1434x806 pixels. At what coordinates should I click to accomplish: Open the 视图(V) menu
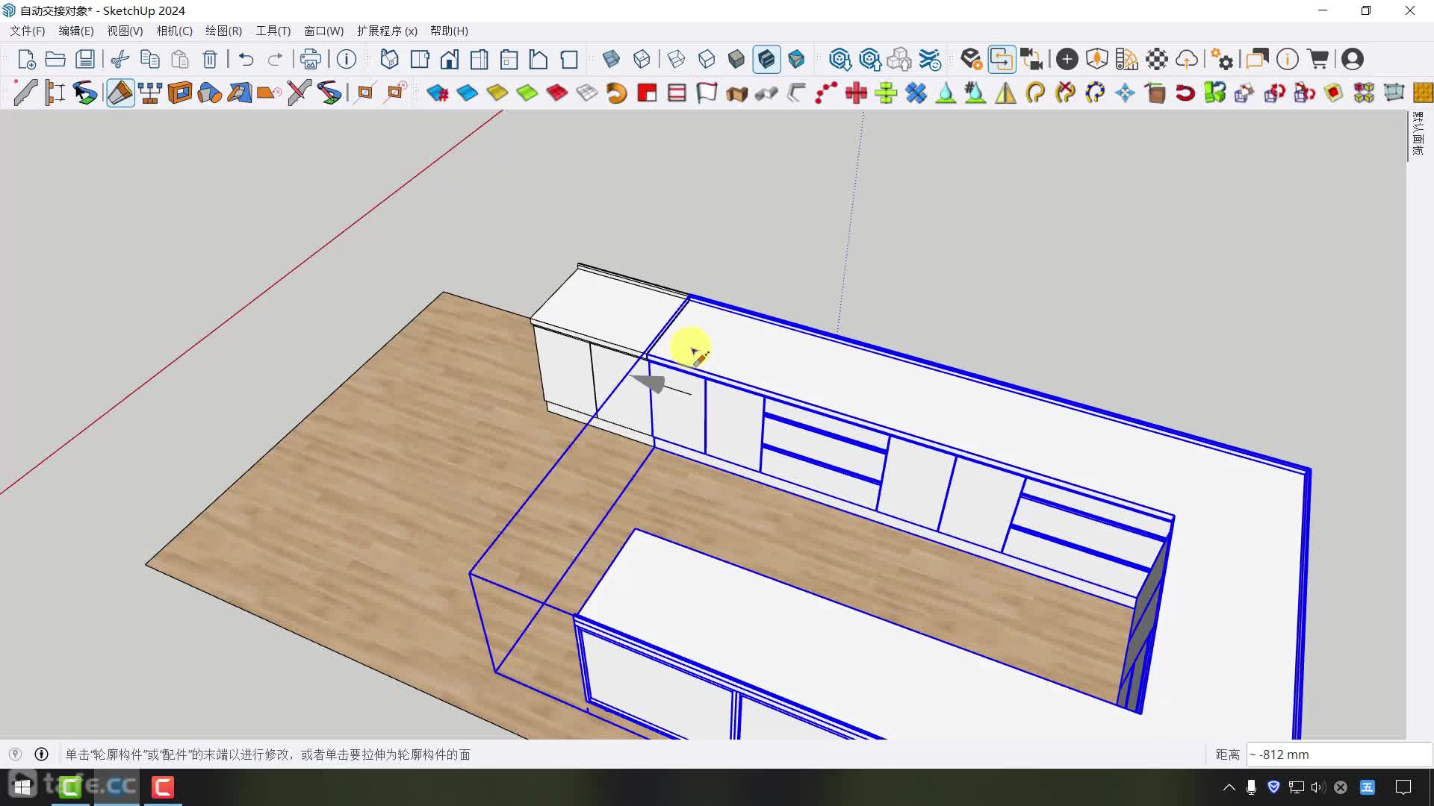[x=125, y=31]
